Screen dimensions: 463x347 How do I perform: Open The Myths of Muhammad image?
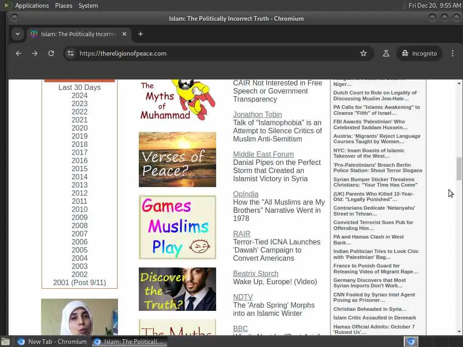click(x=177, y=100)
